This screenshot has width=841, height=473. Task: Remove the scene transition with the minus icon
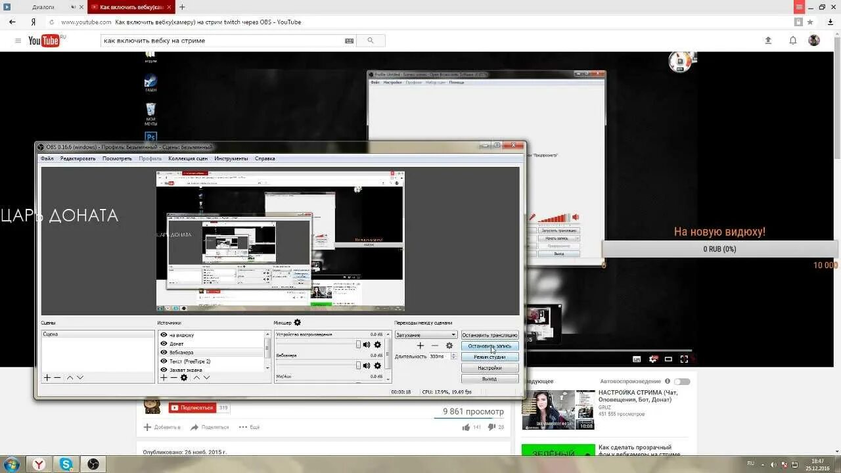point(434,346)
